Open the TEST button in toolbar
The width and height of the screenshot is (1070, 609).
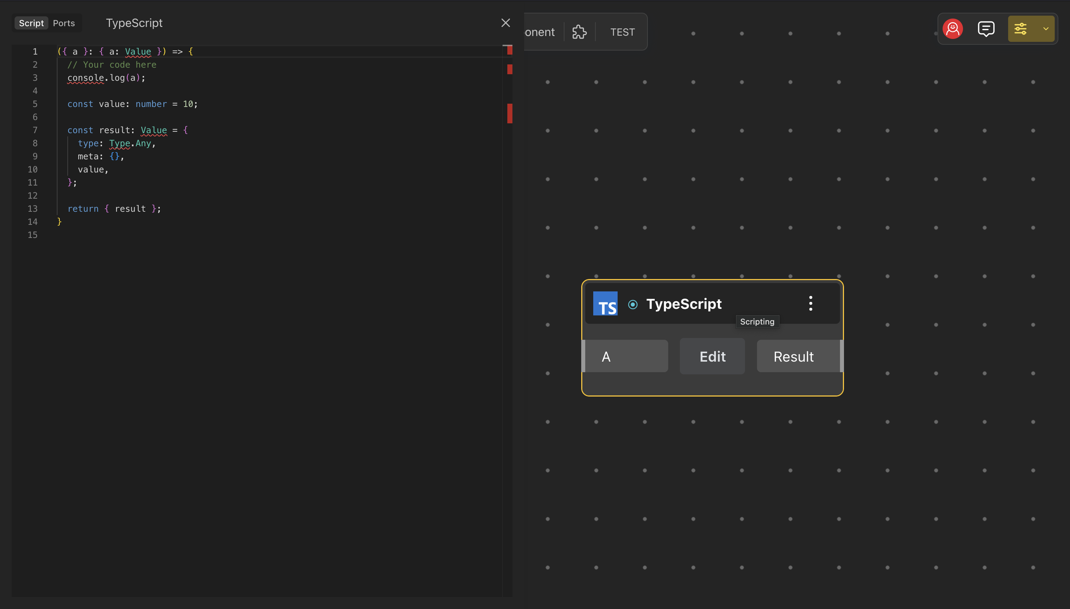pyautogui.click(x=622, y=32)
